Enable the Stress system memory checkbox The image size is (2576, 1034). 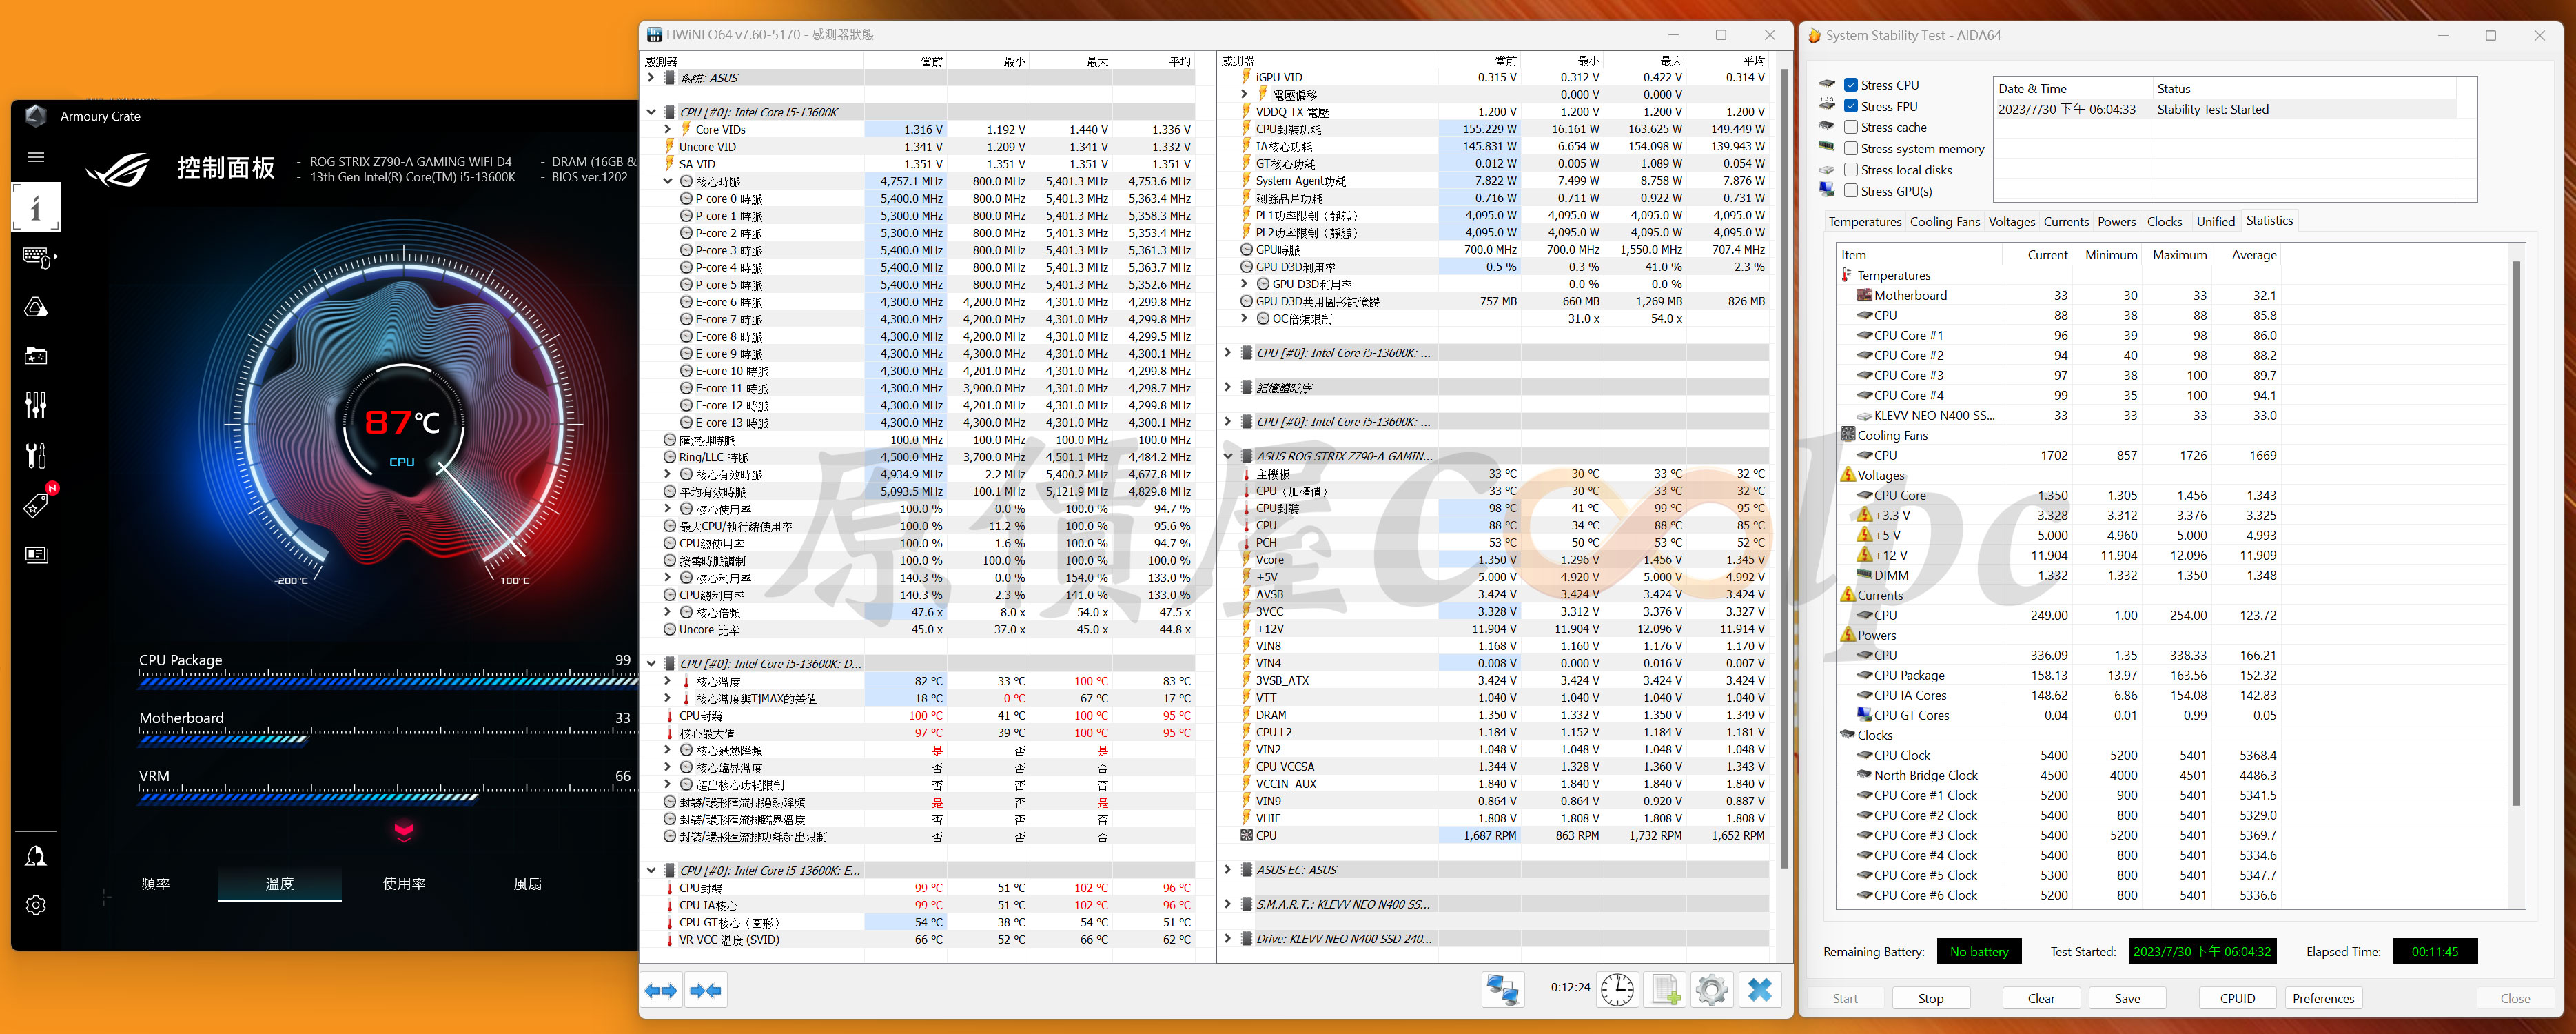coord(1851,148)
